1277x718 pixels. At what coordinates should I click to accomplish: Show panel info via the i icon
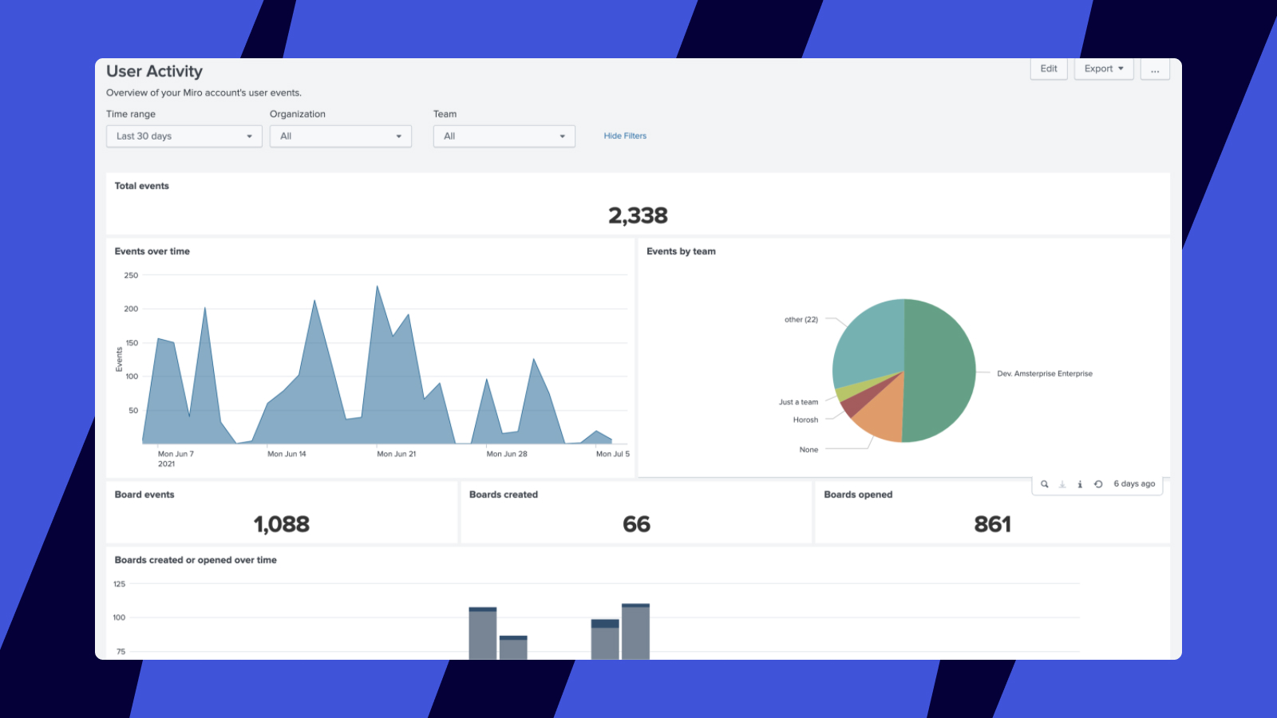pyautogui.click(x=1080, y=484)
